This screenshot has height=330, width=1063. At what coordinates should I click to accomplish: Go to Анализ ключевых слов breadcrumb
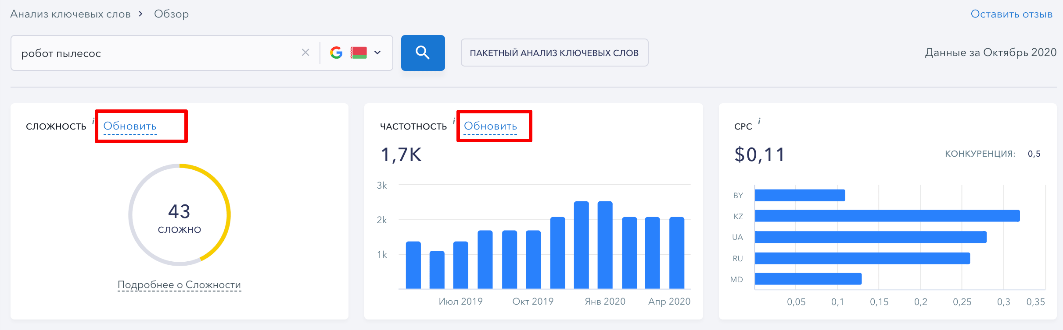[70, 14]
